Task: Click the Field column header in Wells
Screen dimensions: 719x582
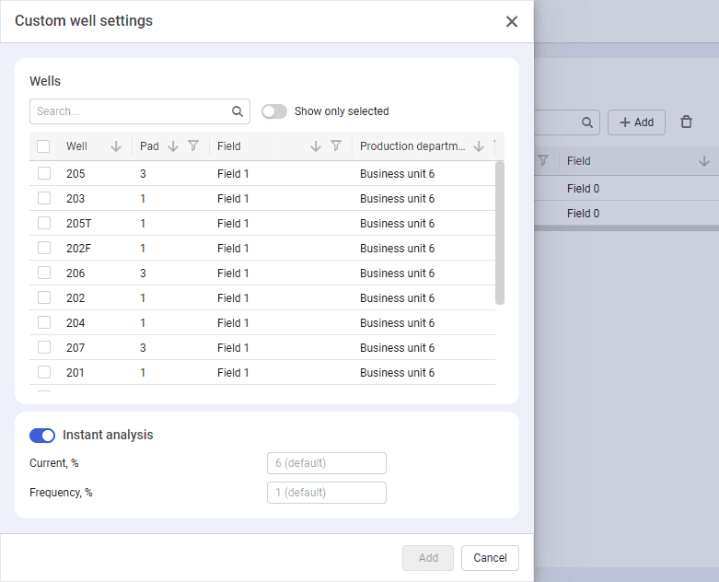Action: pyautogui.click(x=229, y=146)
